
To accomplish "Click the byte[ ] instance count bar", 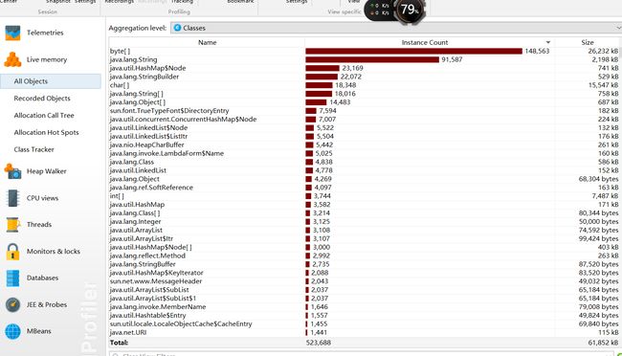I will 413,51.
